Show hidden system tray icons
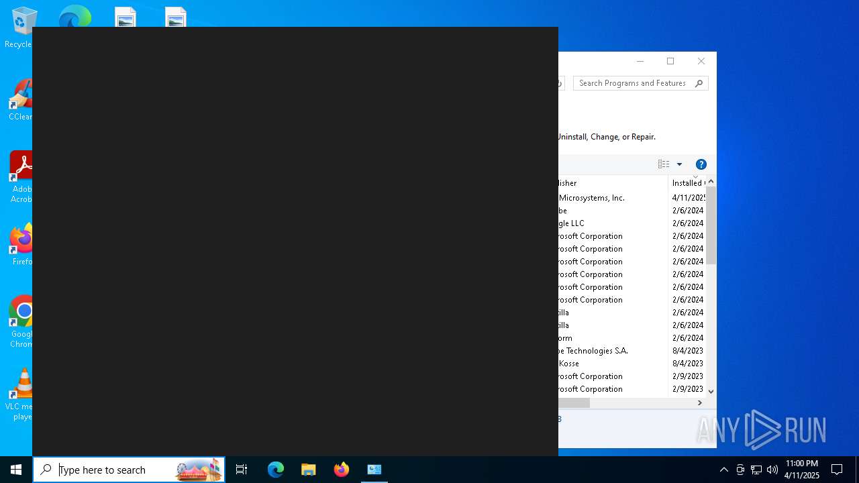 click(723, 470)
